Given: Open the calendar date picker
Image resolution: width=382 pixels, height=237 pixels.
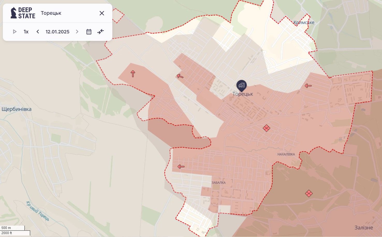Looking at the screenshot, I should pyautogui.click(x=89, y=32).
